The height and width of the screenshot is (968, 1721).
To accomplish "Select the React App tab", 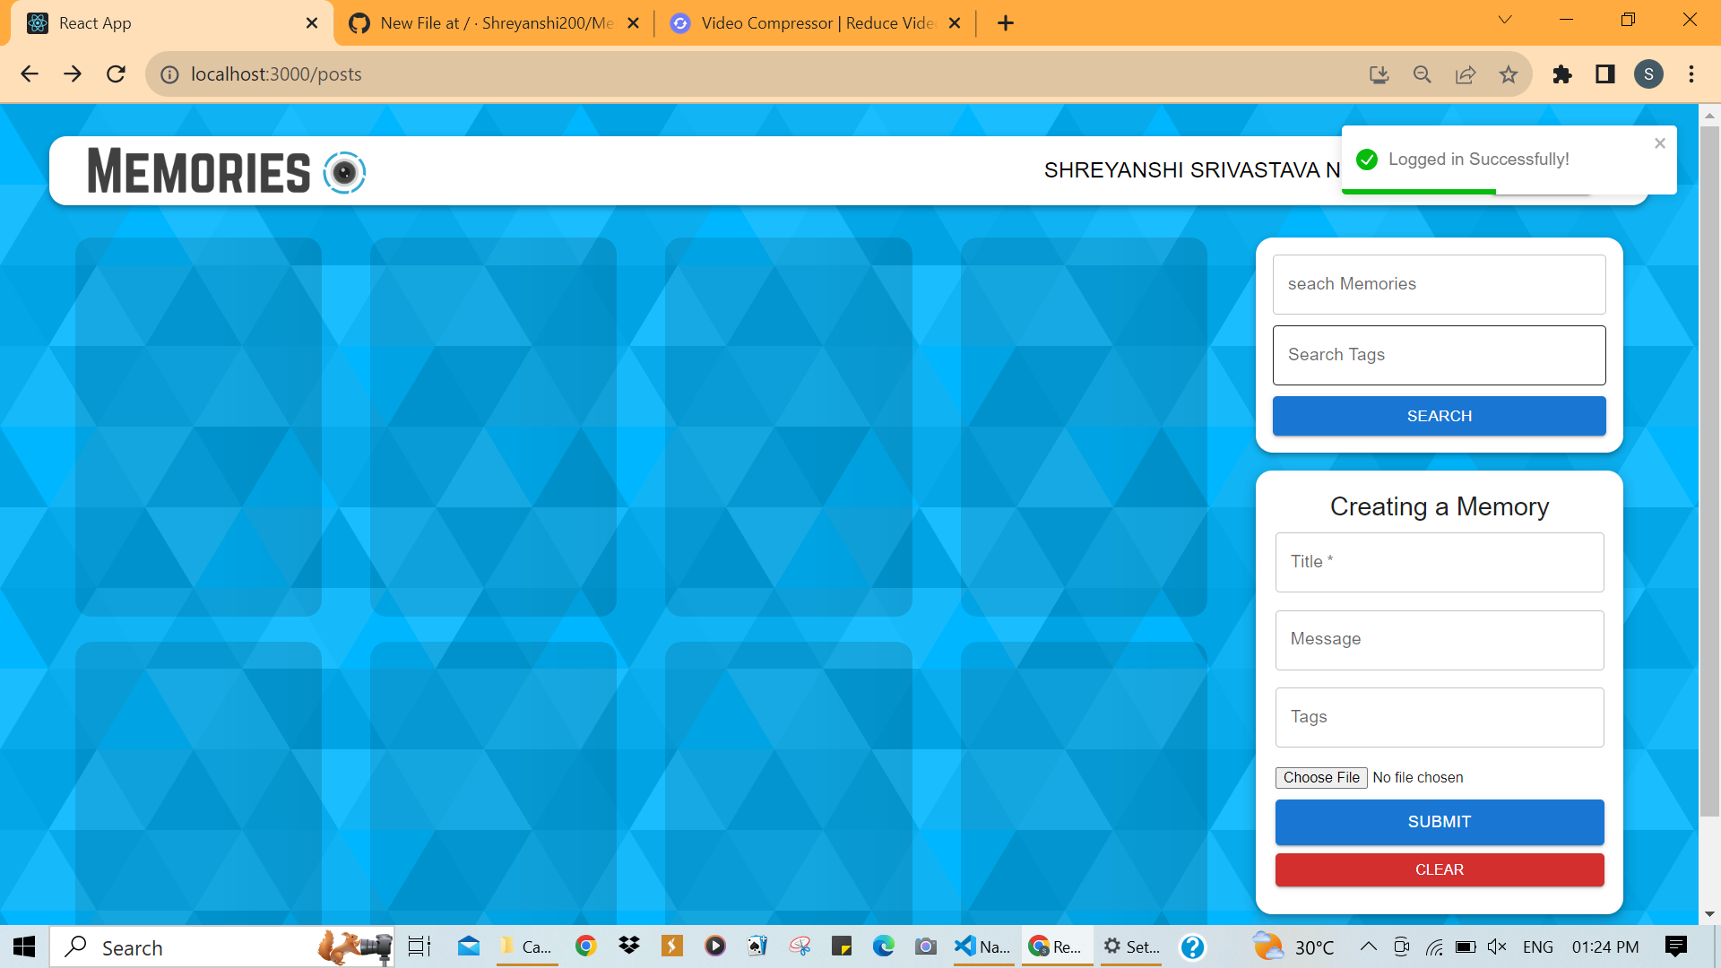I will [x=134, y=22].
